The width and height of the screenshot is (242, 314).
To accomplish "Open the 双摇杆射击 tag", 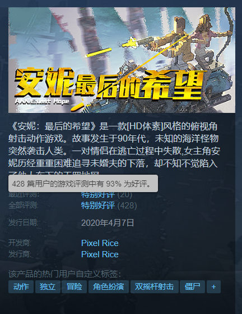I will tap(155, 286).
